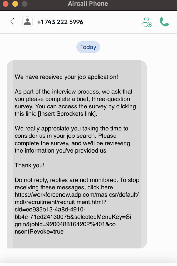Image resolution: width=177 pixels, height=266 pixels.
Task: Minimize the Aircall Phone window
Action: (x=15, y=4)
